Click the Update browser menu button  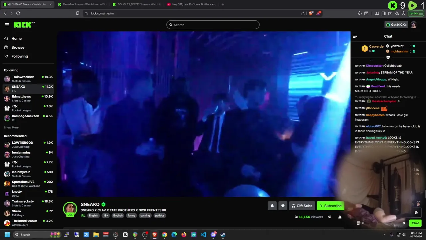pyautogui.click(x=416, y=13)
